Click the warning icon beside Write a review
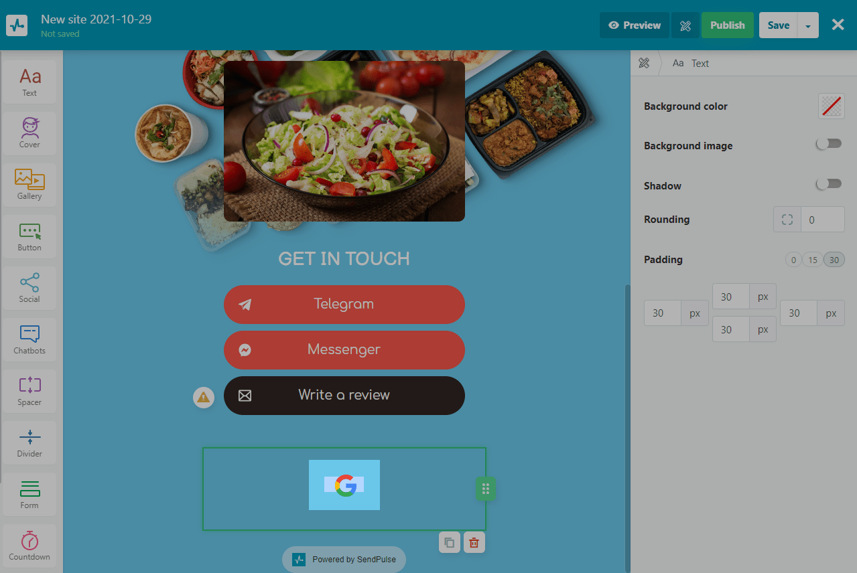This screenshot has height=573, width=857. 204,398
